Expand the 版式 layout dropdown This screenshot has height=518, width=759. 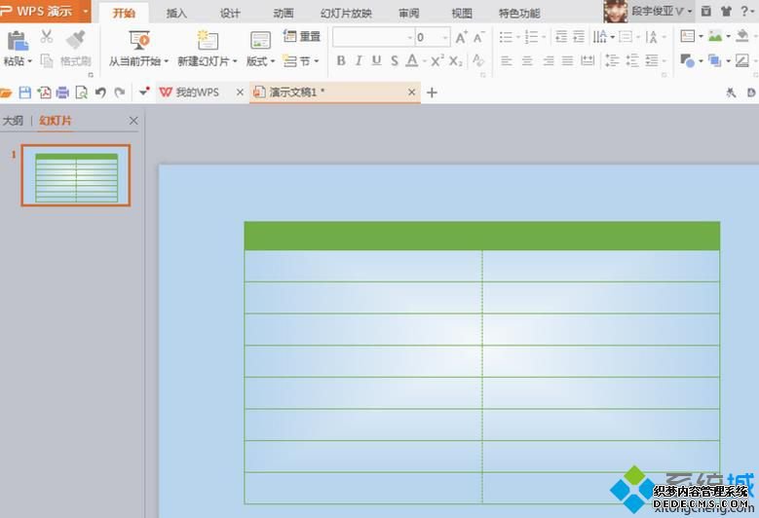click(273, 61)
